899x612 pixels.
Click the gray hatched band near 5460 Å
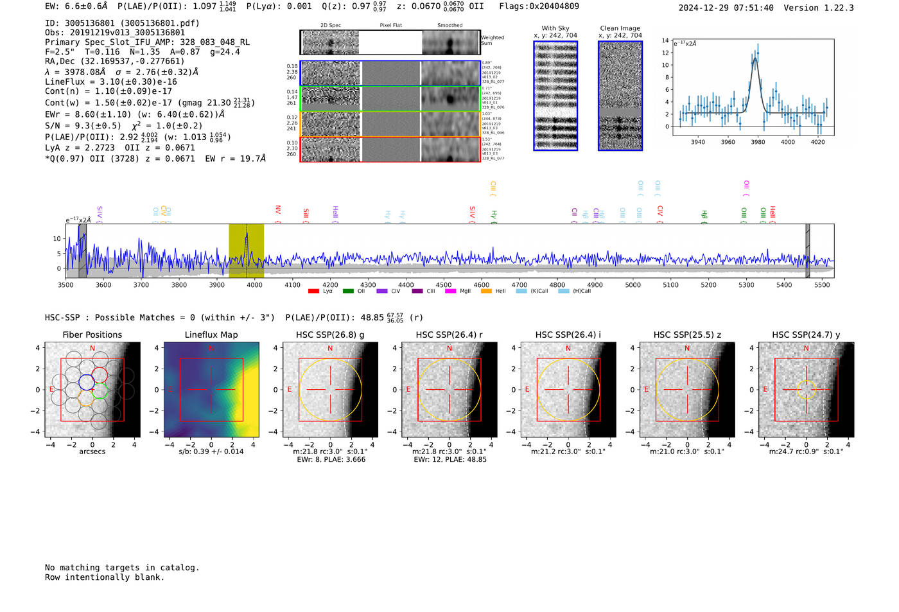[x=808, y=251]
